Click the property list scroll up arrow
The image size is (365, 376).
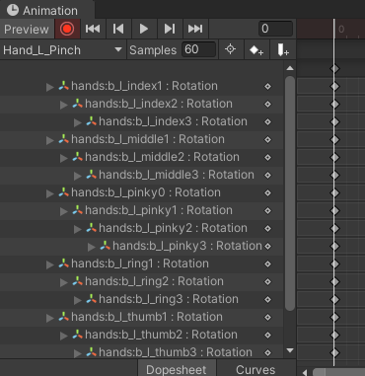pos(290,68)
